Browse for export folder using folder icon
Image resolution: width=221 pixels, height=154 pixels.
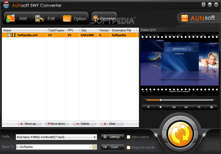pos(94,147)
